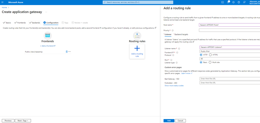The height and width of the screenshot is (123, 260).
Task: Click Add a routing rule text
Action: pos(137,55)
